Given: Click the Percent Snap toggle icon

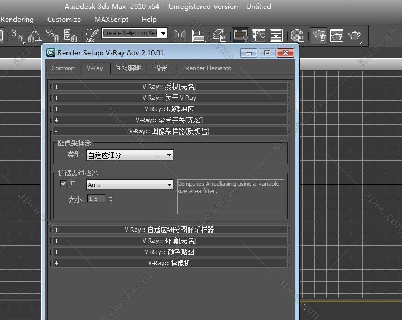Looking at the screenshot, I should 52,35.
